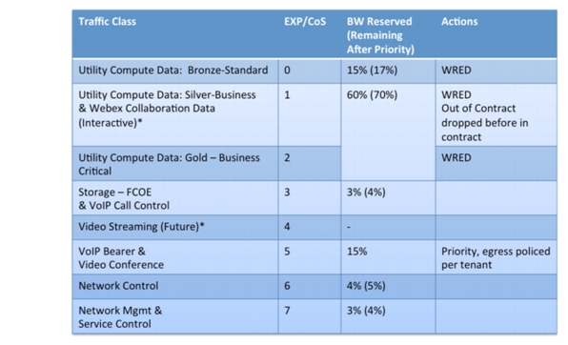Select the Network Mgmt & Service Control cell
568x345 pixels.
(x=175, y=316)
